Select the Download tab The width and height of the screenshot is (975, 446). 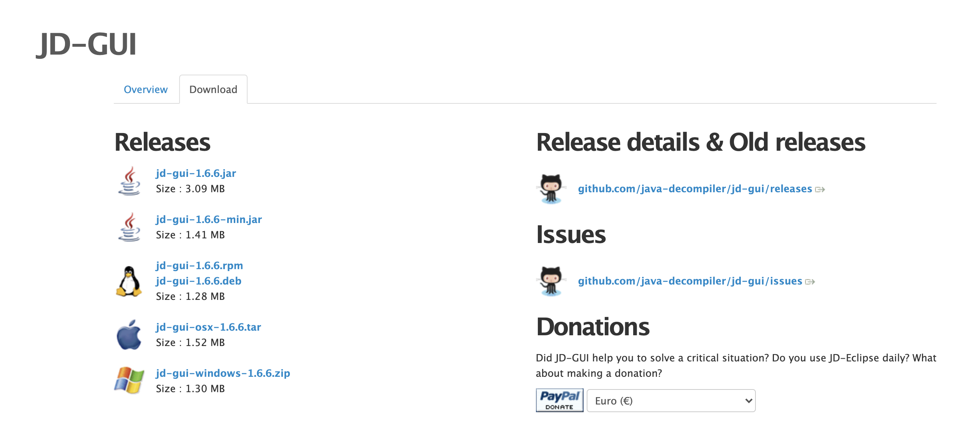point(213,89)
